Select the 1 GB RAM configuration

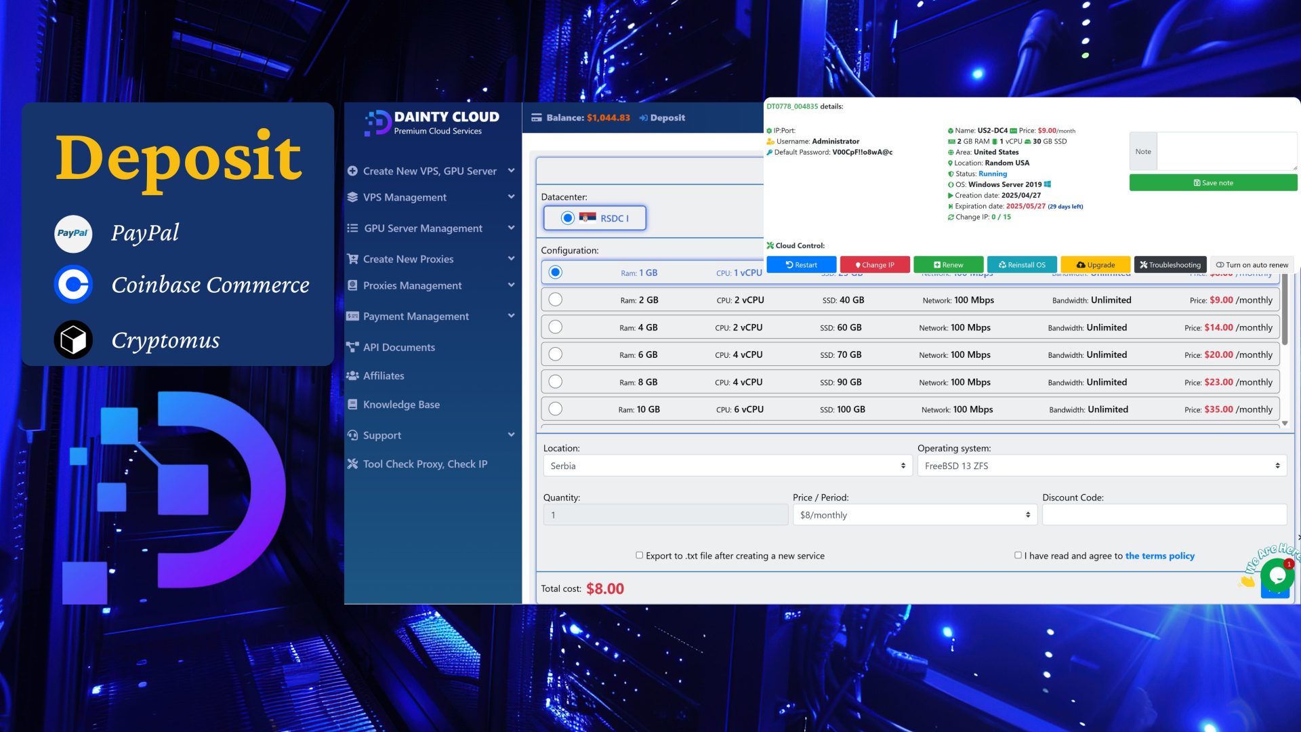coord(556,272)
